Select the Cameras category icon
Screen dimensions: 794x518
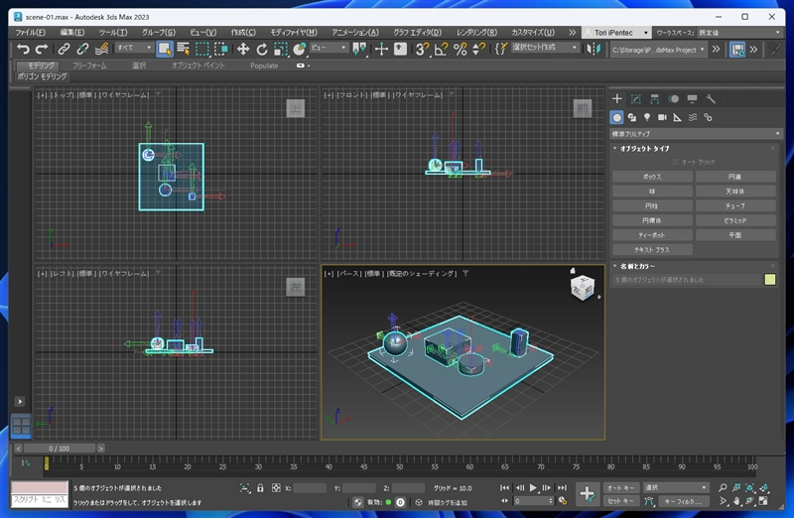click(662, 117)
